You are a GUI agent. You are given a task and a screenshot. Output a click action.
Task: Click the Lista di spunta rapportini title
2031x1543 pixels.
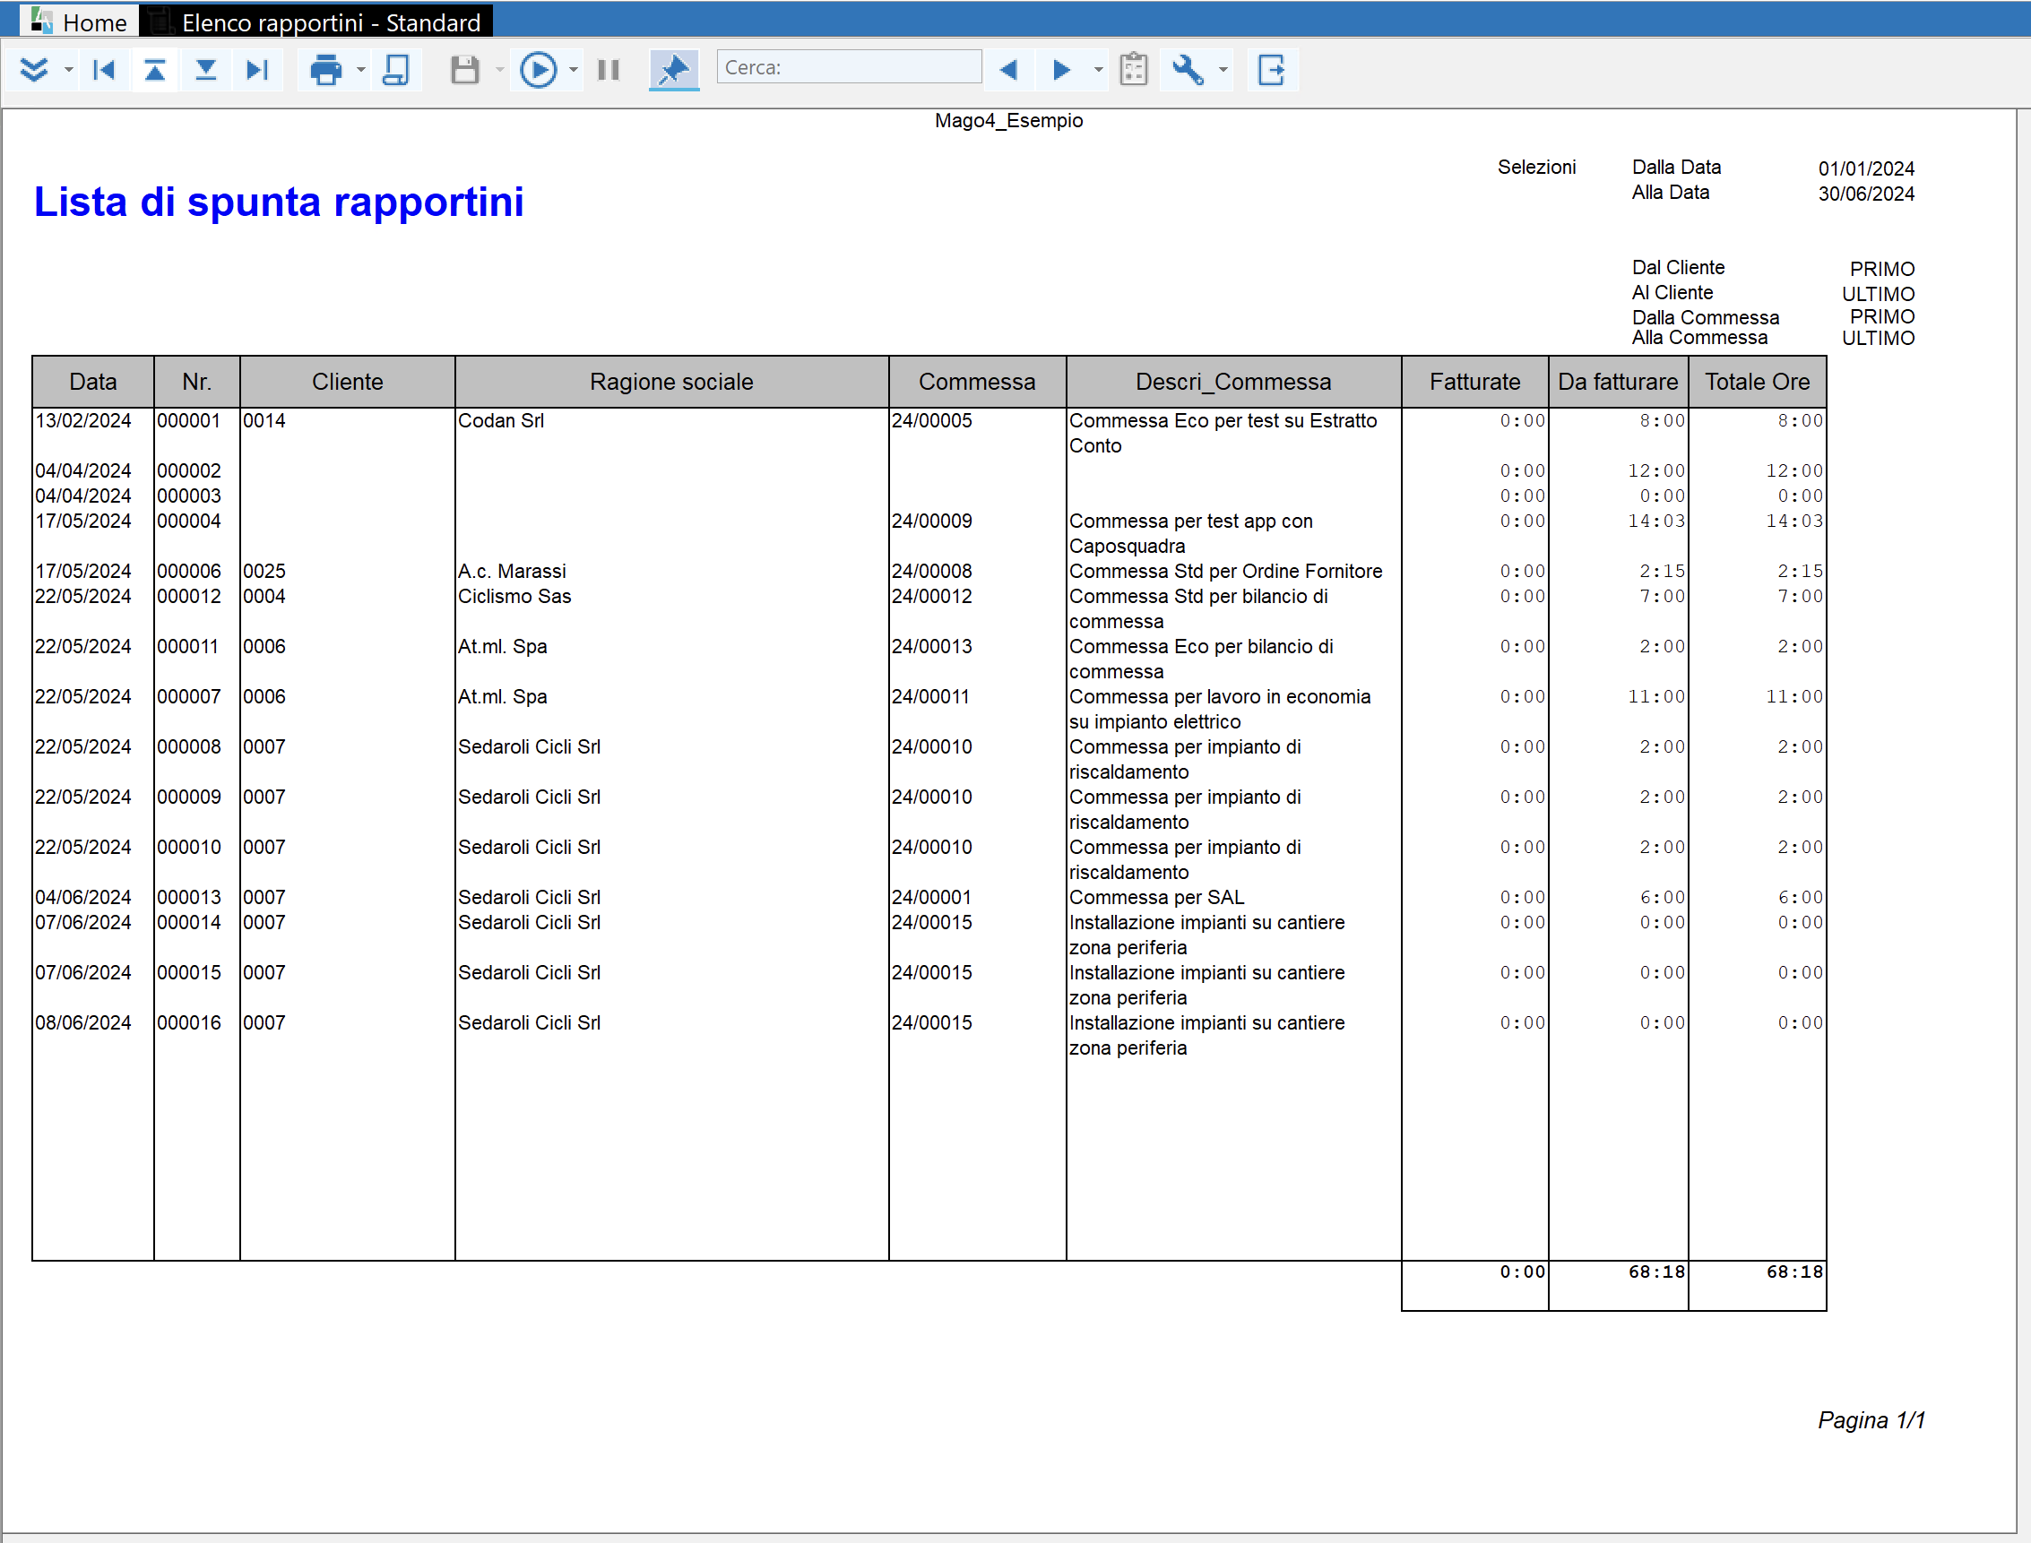tap(279, 203)
